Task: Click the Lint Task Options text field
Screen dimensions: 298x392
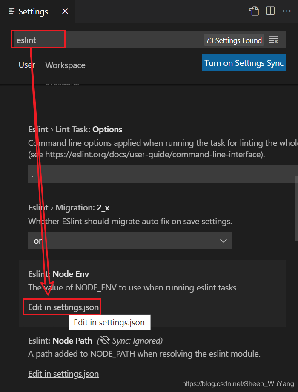Action: click(163, 174)
